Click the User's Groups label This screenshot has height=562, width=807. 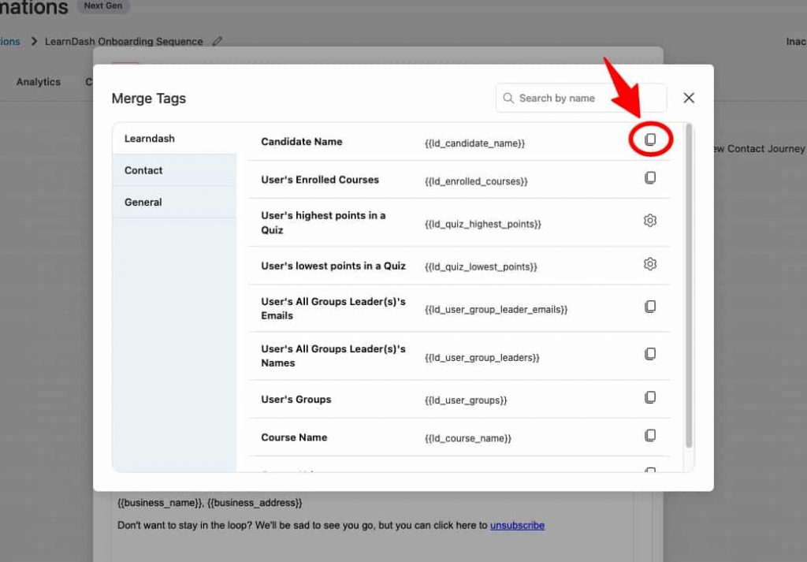tap(296, 400)
